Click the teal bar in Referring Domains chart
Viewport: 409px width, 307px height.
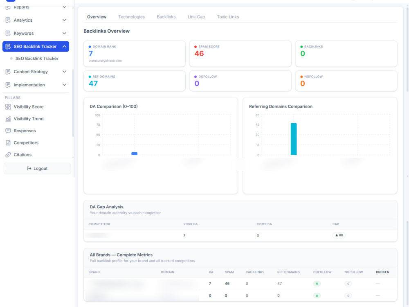pyautogui.click(x=294, y=139)
